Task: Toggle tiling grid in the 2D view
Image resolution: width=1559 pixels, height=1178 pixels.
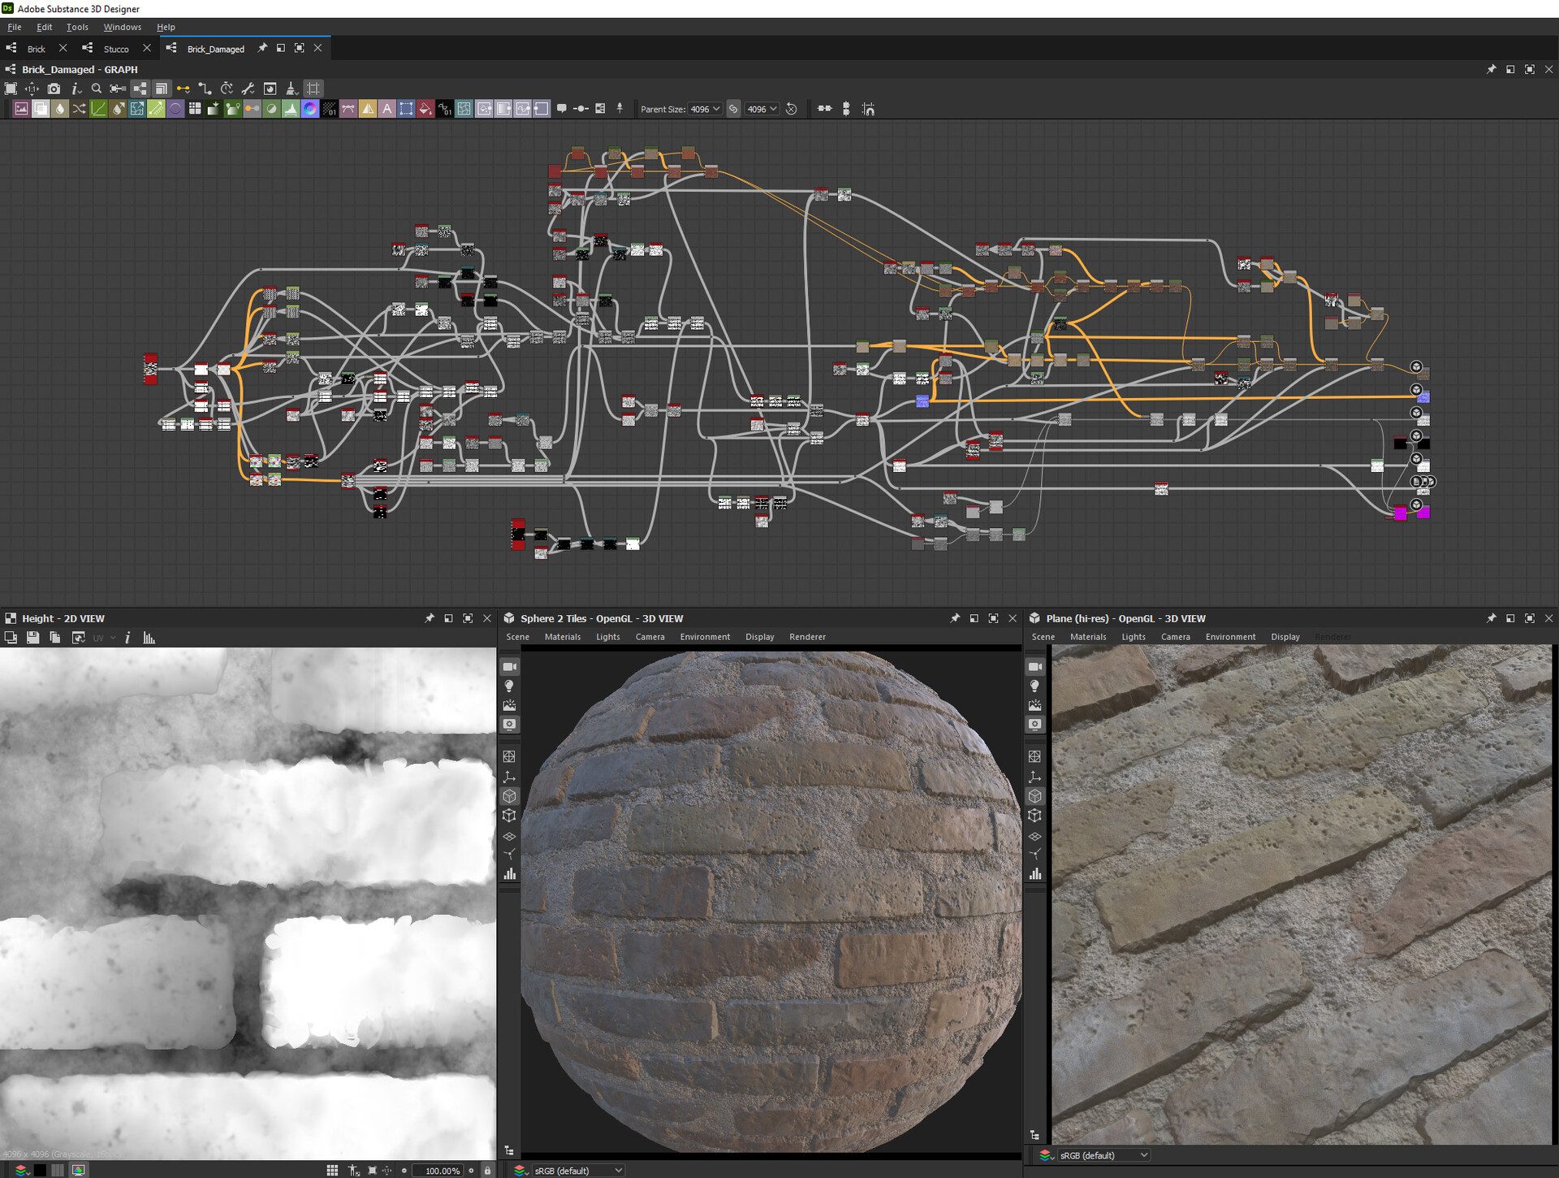Action: coord(332,1170)
